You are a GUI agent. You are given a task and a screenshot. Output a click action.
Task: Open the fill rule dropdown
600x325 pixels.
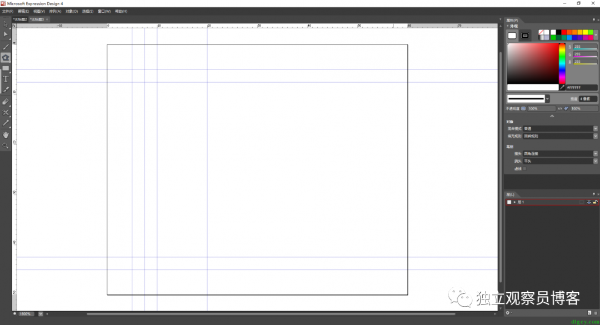596,136
